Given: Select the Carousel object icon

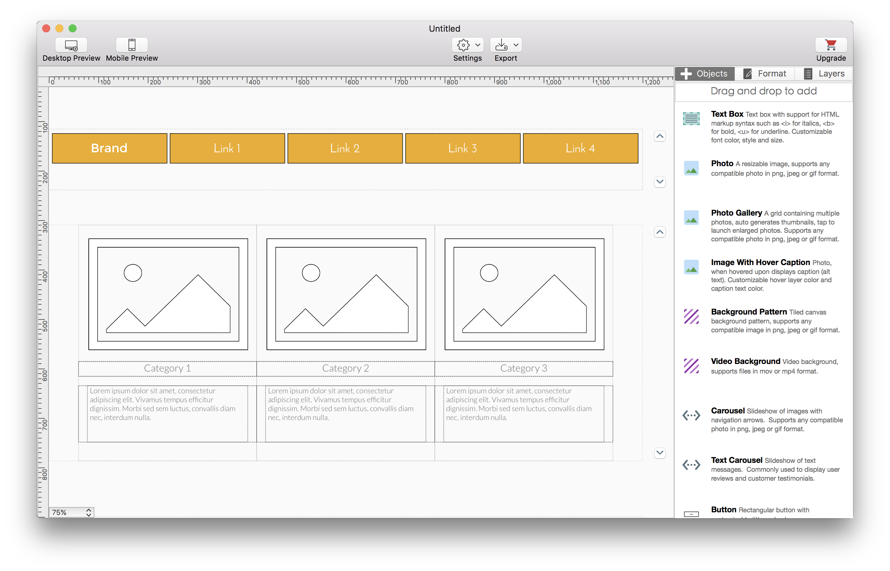Looking at the screenshot, I should (691, 415).
